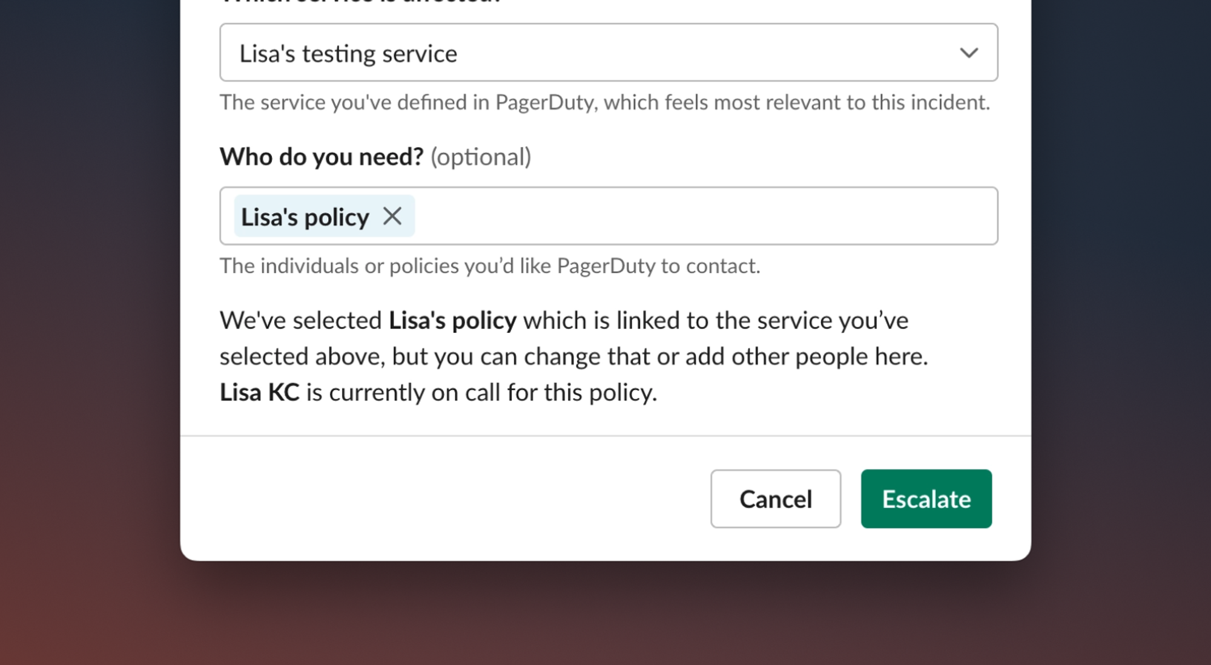Click the dark backdrop left of the dialog

[90, 303]
